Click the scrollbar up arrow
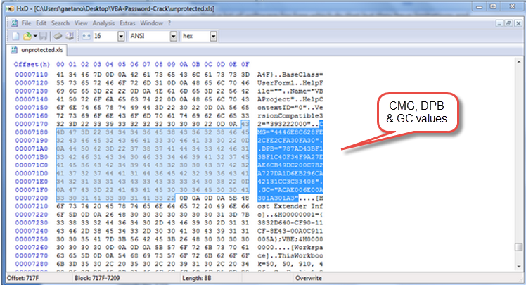 (519, 62)
